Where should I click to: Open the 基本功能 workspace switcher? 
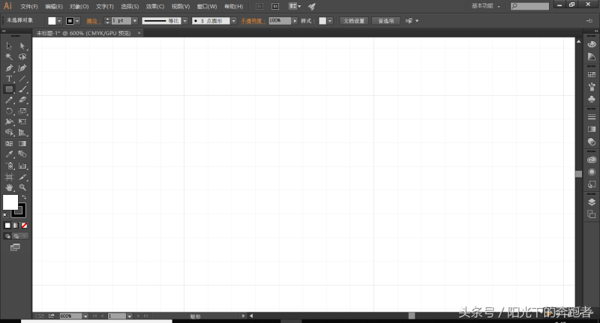click(486, 6)
